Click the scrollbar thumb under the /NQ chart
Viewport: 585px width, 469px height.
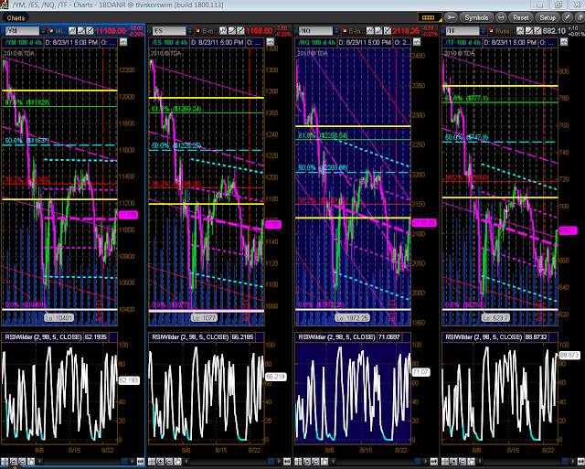click(x=418, y=462)
